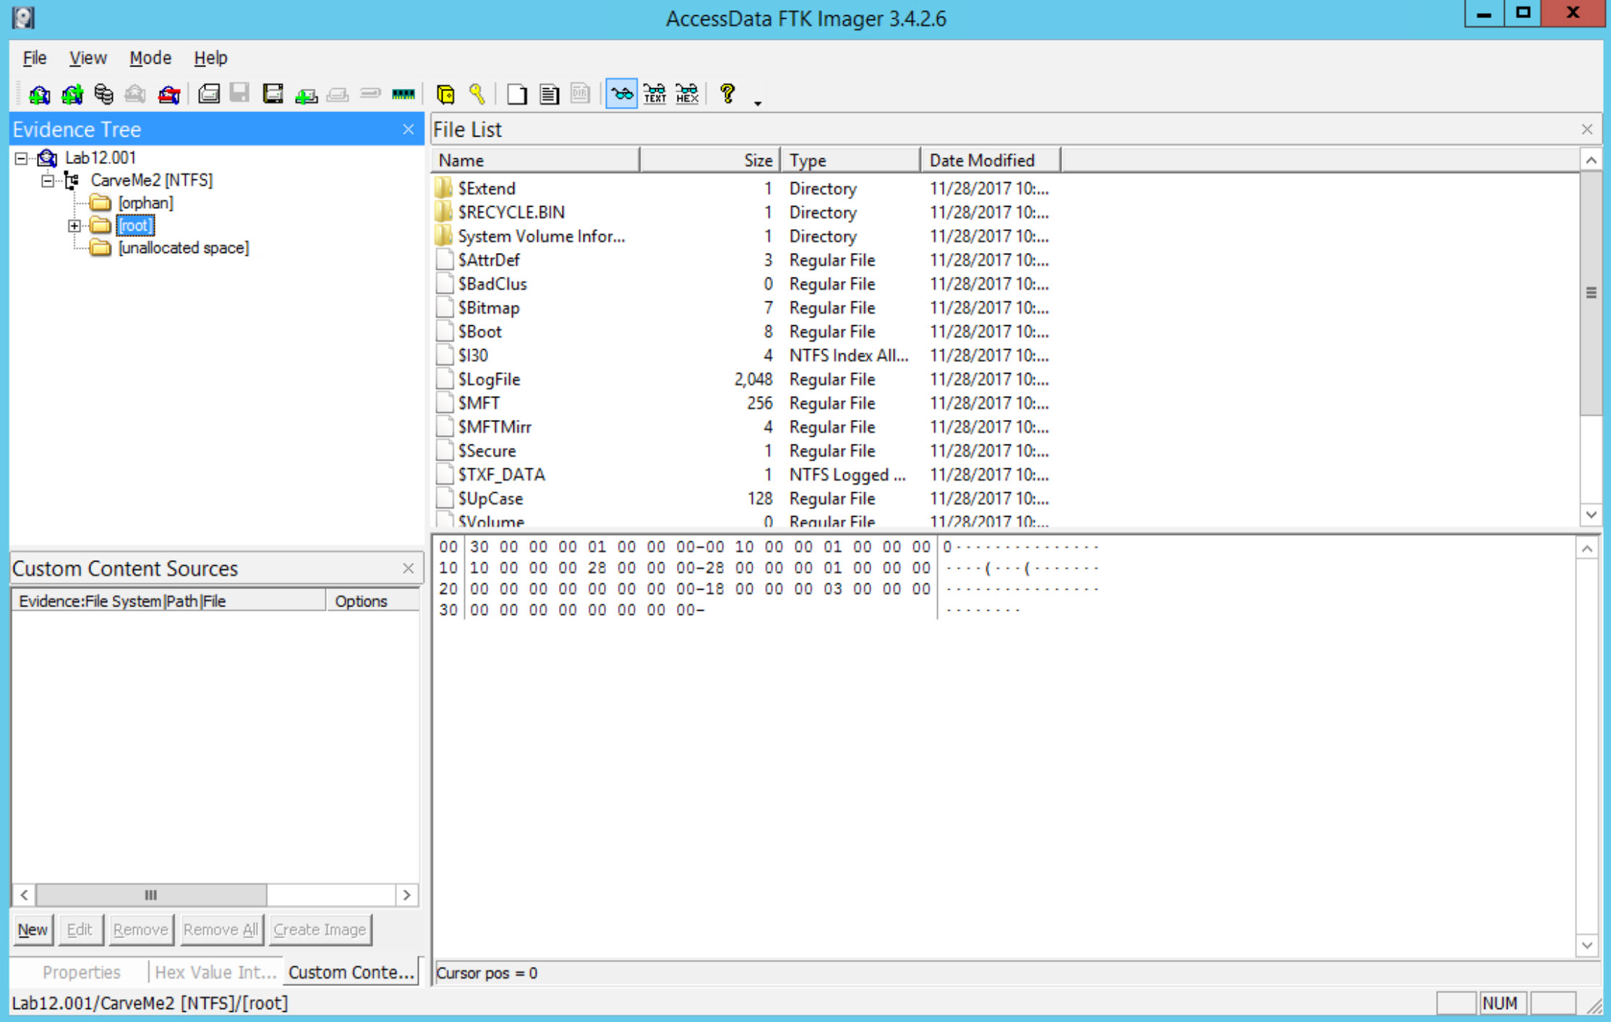Collapse the Lab12.001 evidence node

pyautogui.click(x=21, y=158)
